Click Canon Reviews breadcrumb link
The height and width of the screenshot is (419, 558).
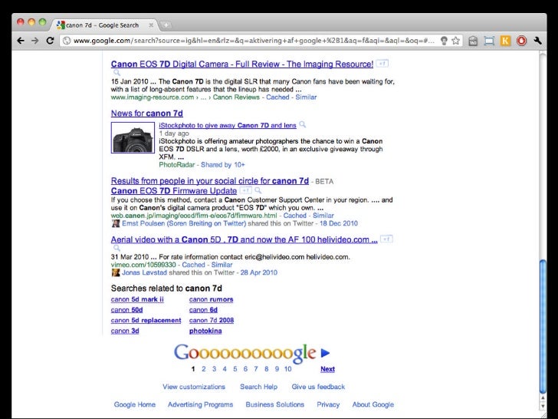(236, 97)
